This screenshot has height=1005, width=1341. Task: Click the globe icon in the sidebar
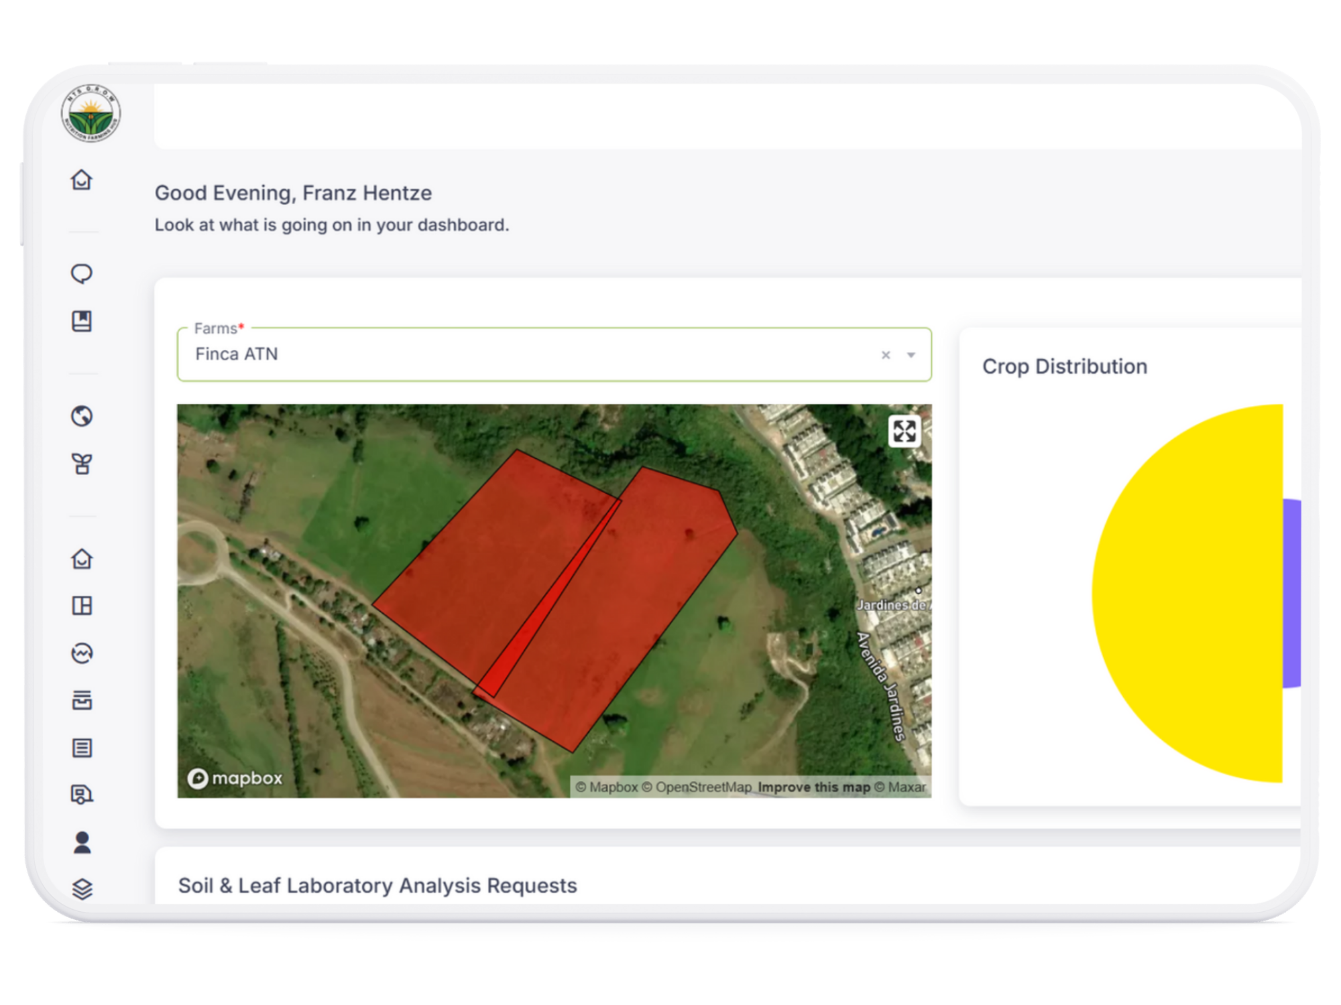click(82, 417)
